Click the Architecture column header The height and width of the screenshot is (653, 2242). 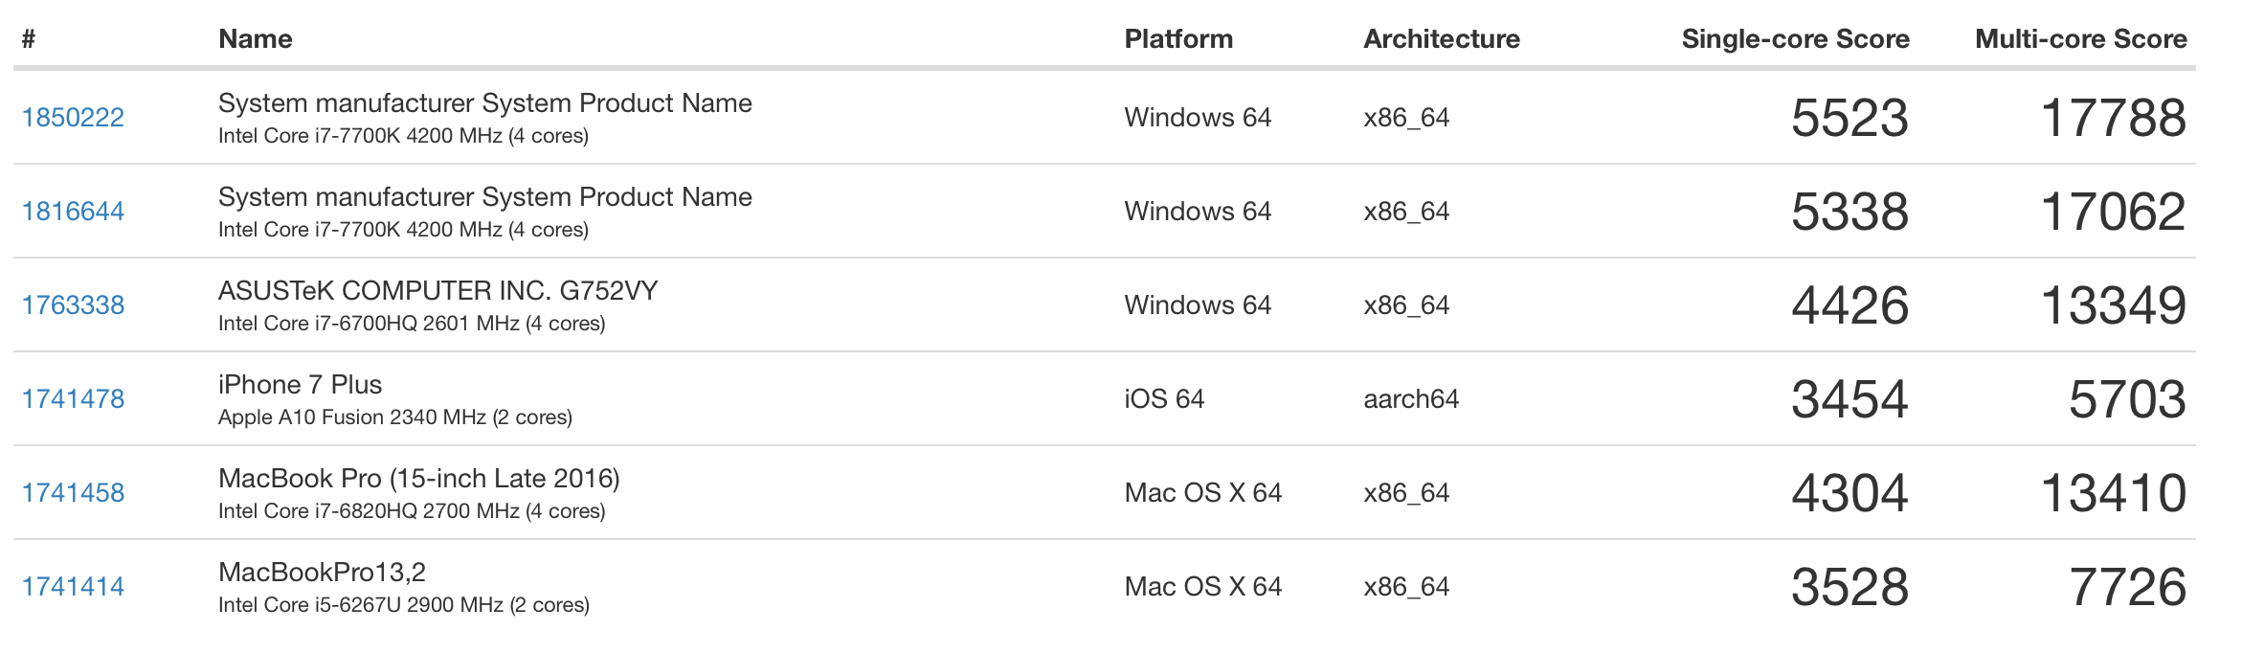1441,39
